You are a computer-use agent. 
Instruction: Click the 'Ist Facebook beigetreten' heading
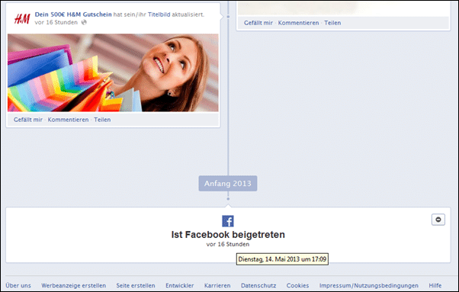tap(228, 235)
